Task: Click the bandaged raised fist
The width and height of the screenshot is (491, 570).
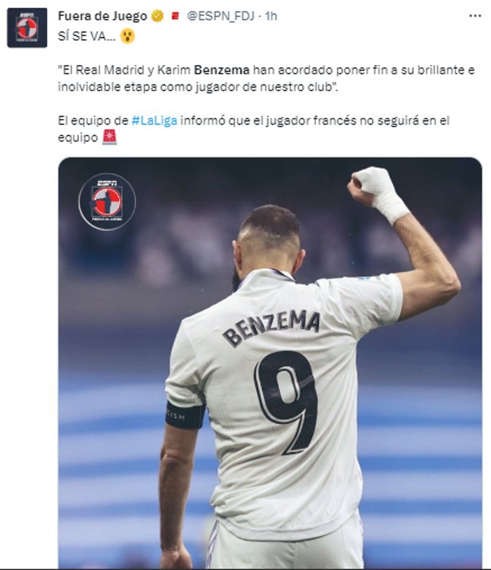Action: pos(377,193)
